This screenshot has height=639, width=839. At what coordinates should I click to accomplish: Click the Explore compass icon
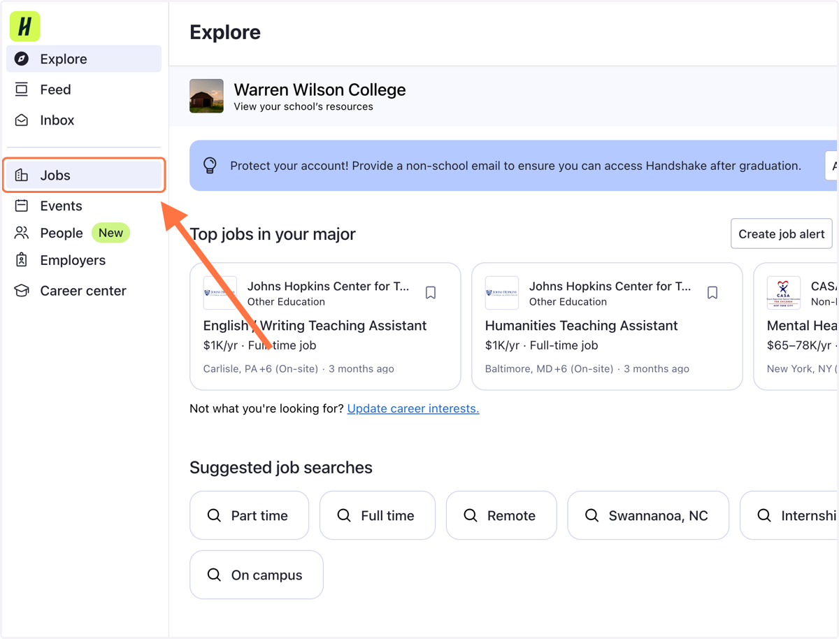(22, 59)
